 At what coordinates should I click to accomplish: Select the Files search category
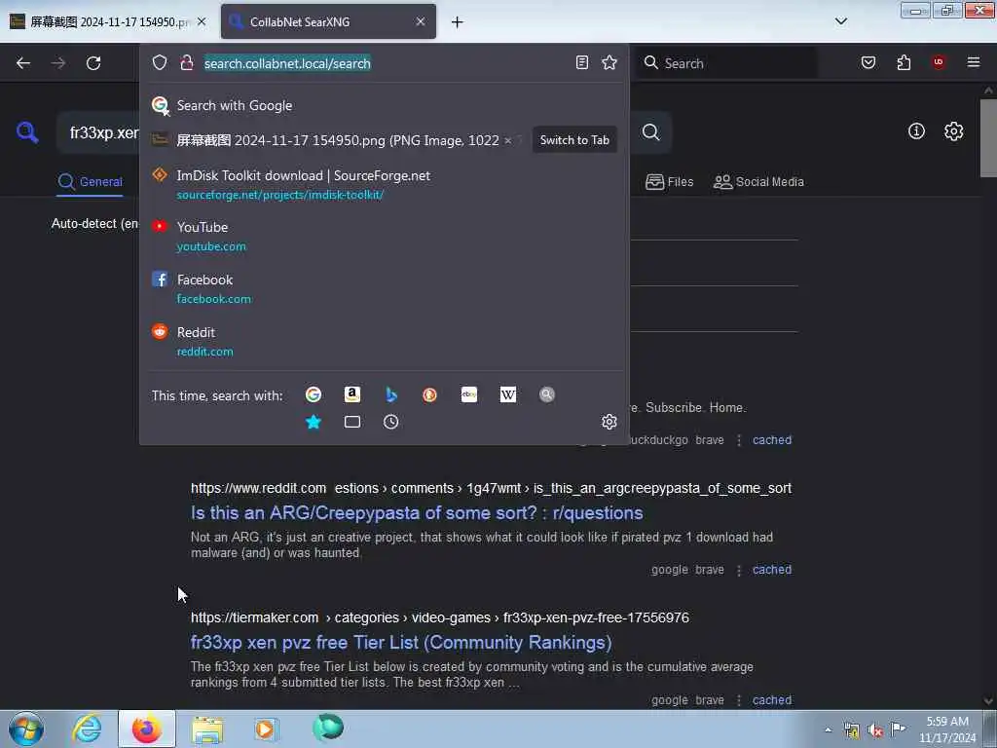click(x=669, y=182)
